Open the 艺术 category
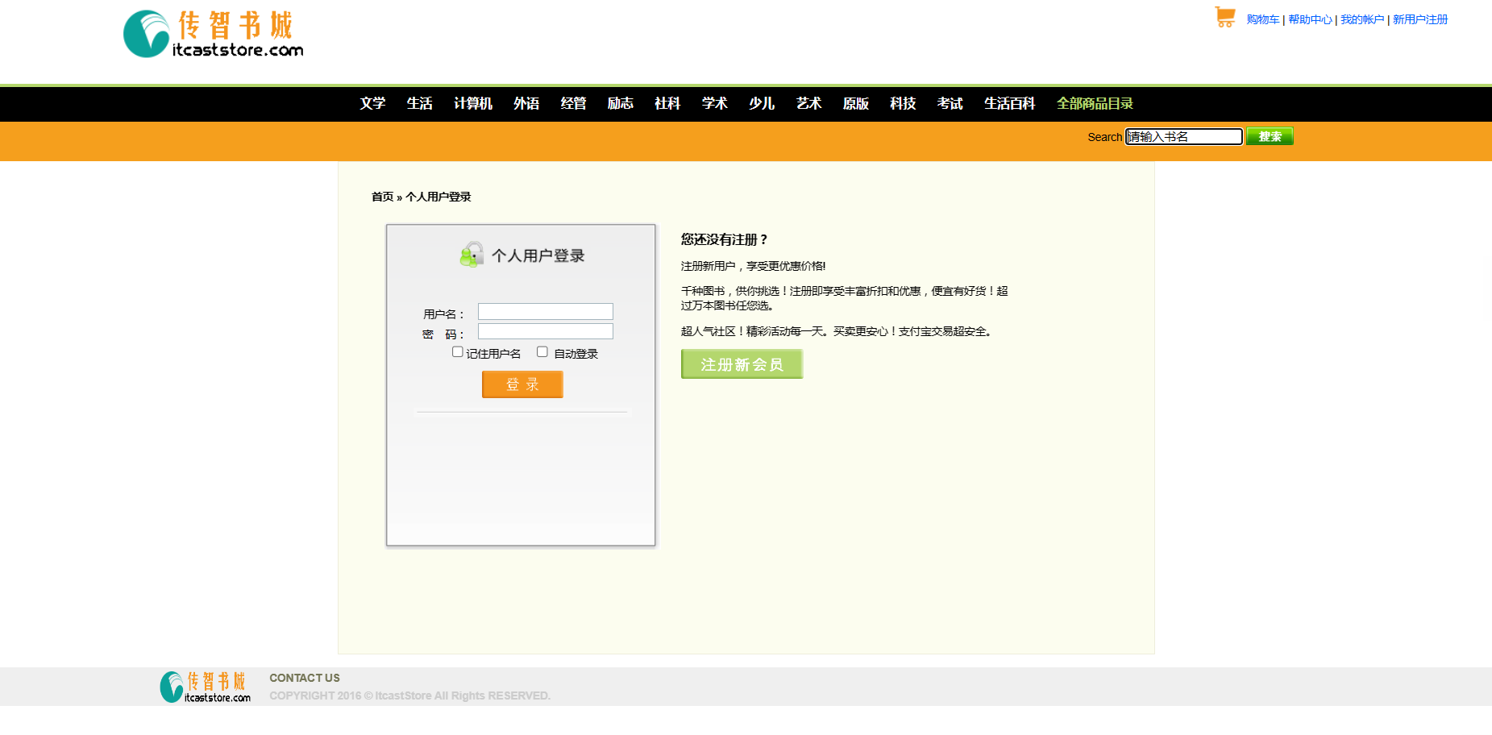The width and height of the screenshot is (1492, 735). [808, 103]
